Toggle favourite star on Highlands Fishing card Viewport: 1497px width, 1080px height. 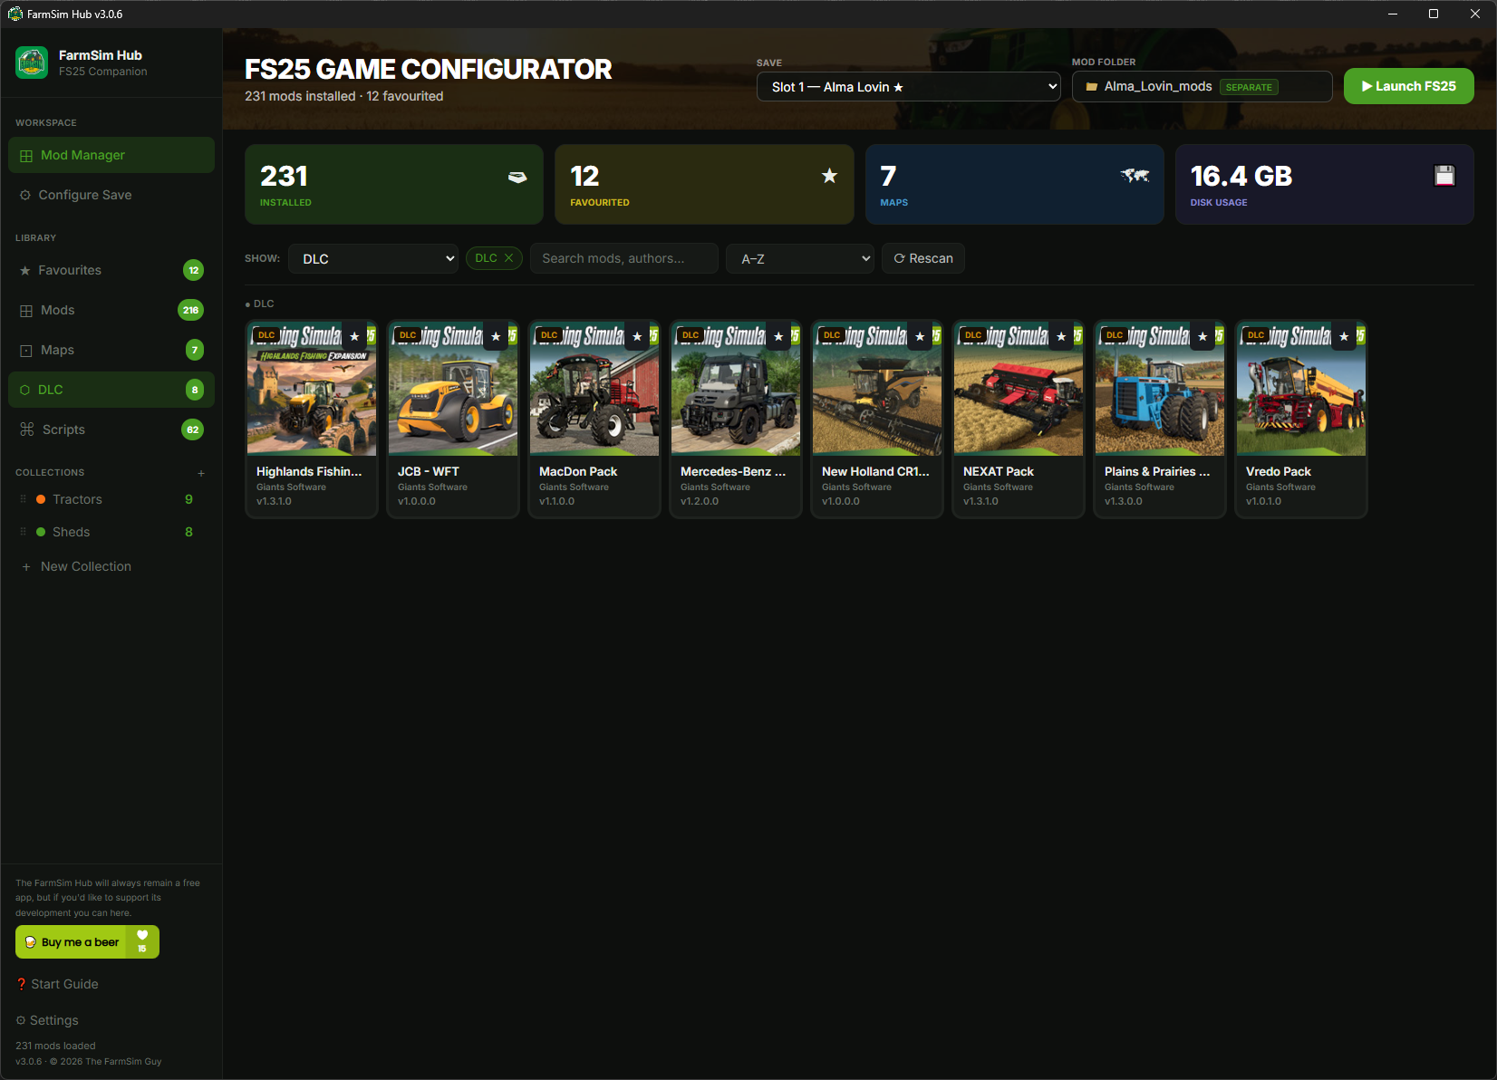(x=354, y=336)
